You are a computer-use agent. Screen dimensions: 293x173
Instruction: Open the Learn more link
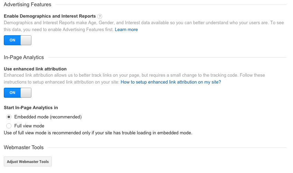click(126, 30)
